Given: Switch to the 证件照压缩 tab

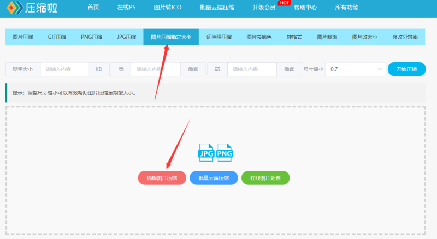Looking at the screenshot, I should 219,37.
